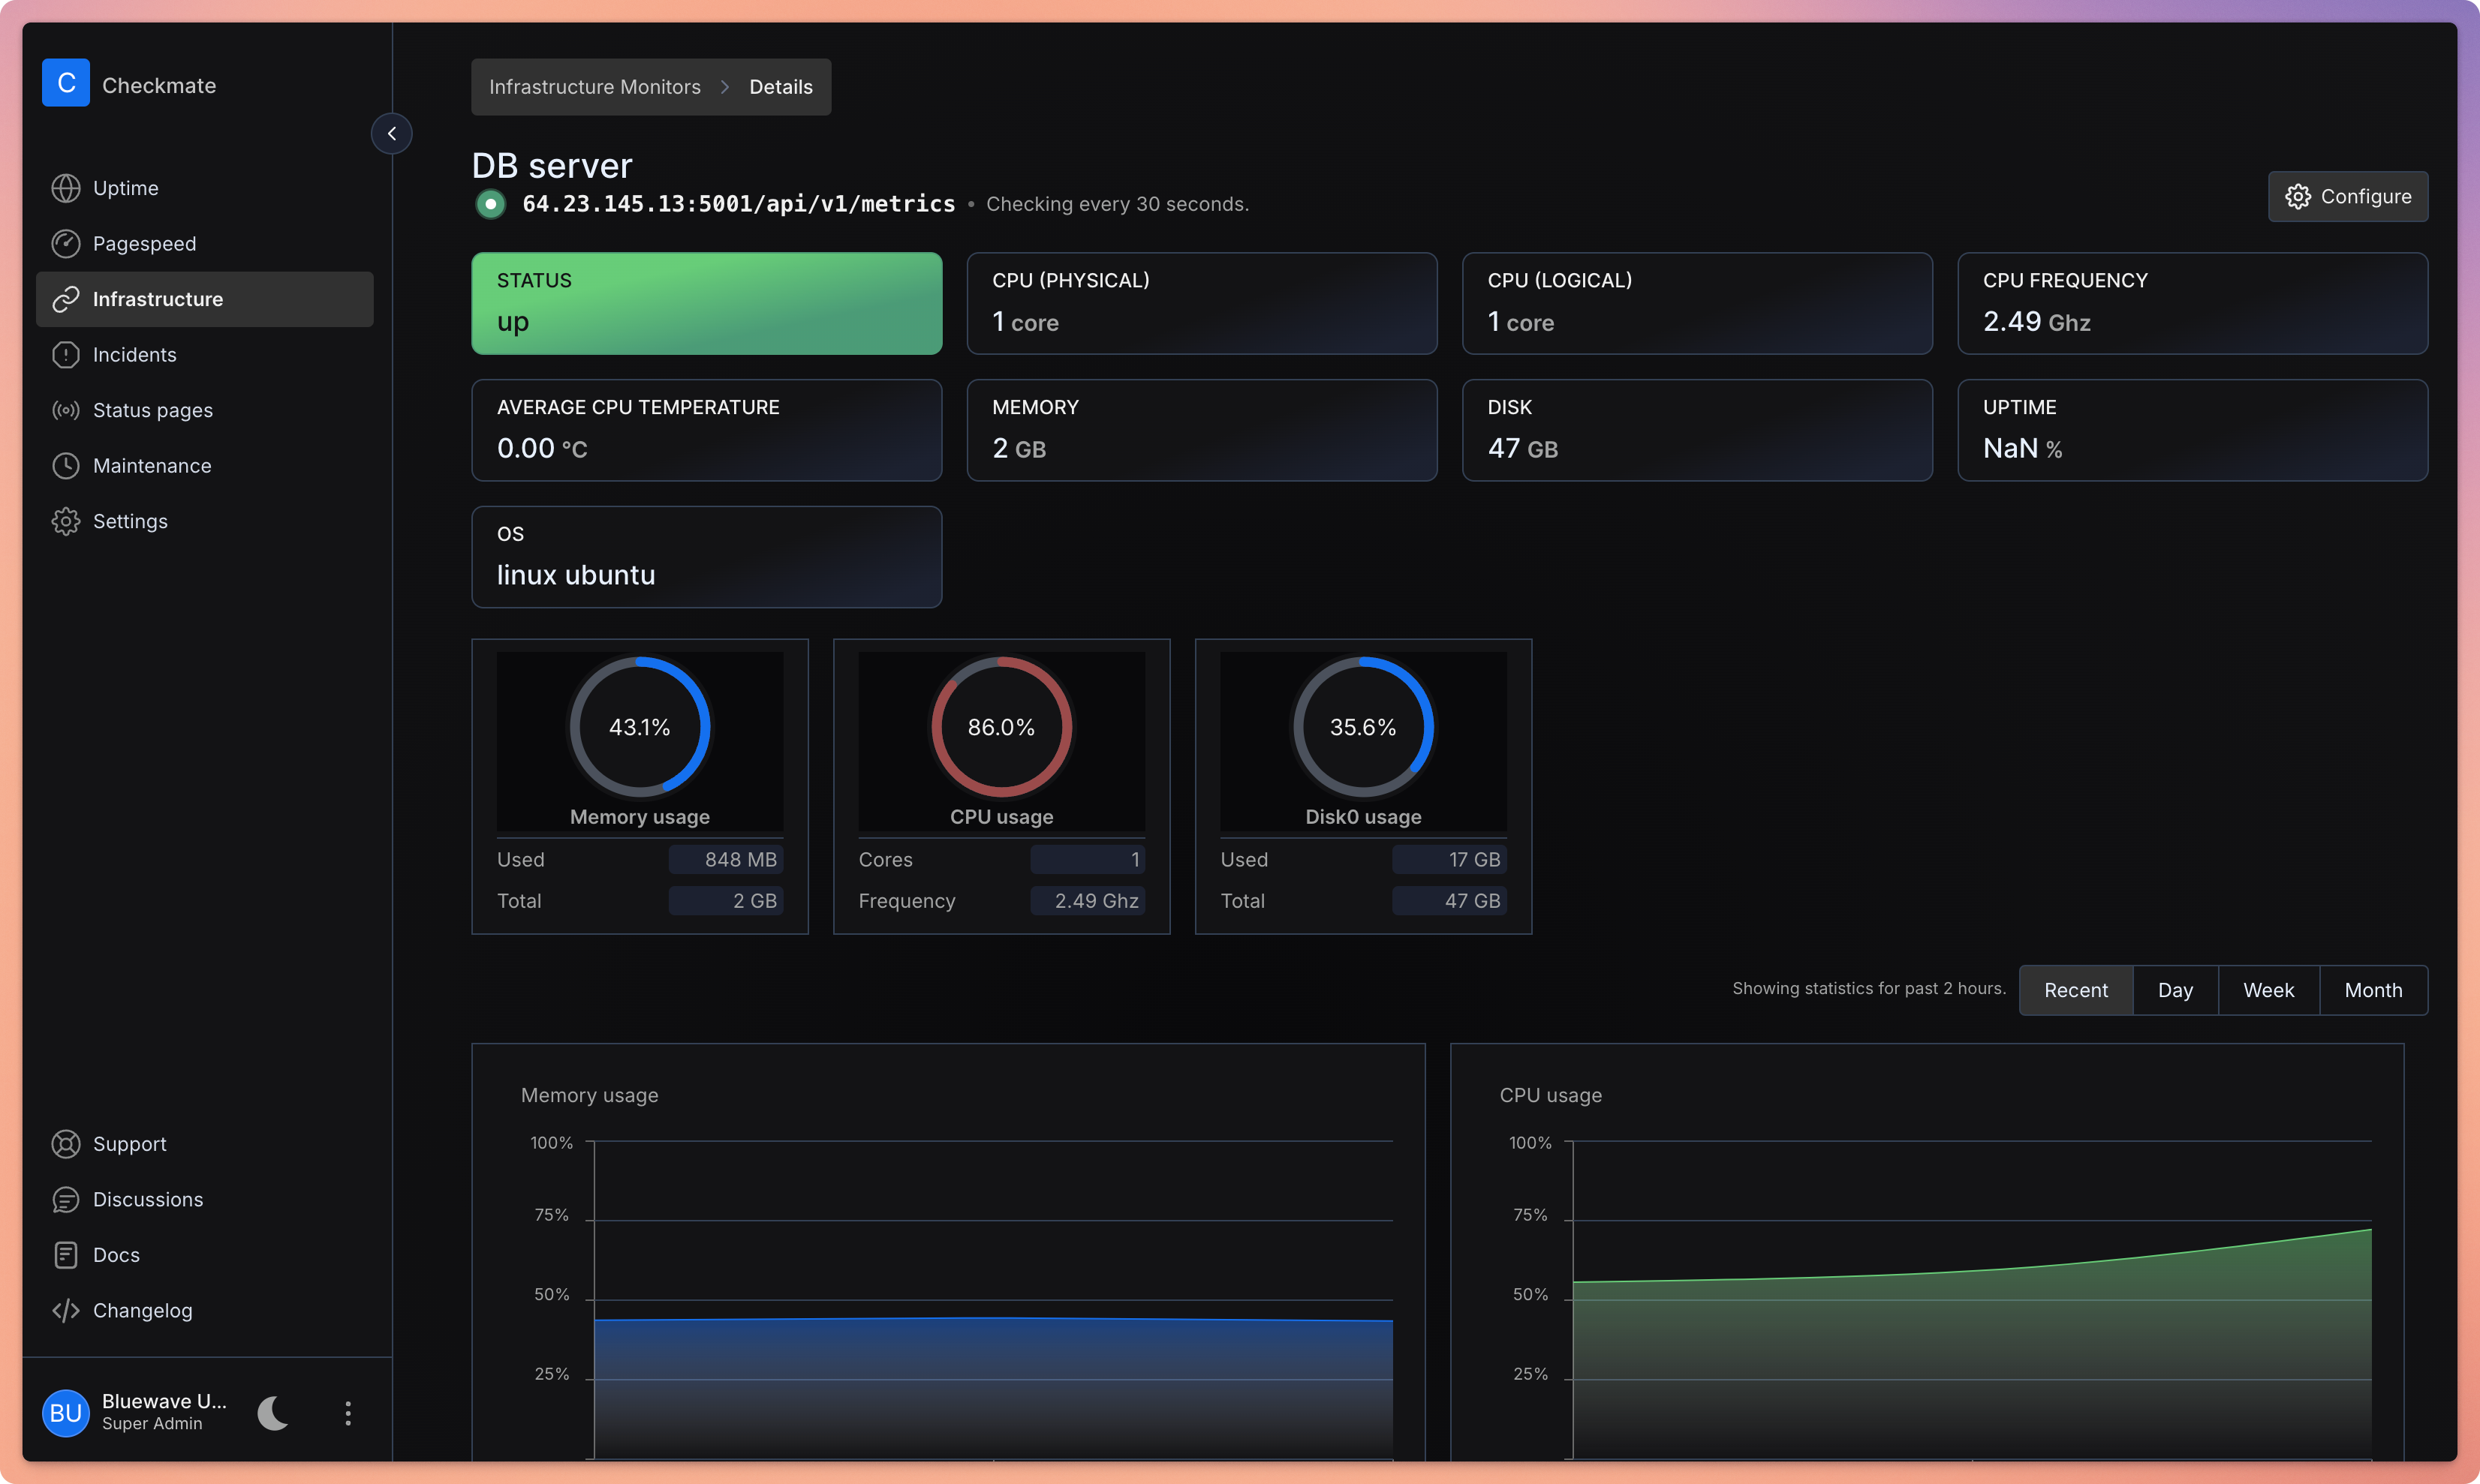Switch statistics range to Month
Image resolution: width=2480 pixels, height=1484 pixels.
[x=2373, y=990]
